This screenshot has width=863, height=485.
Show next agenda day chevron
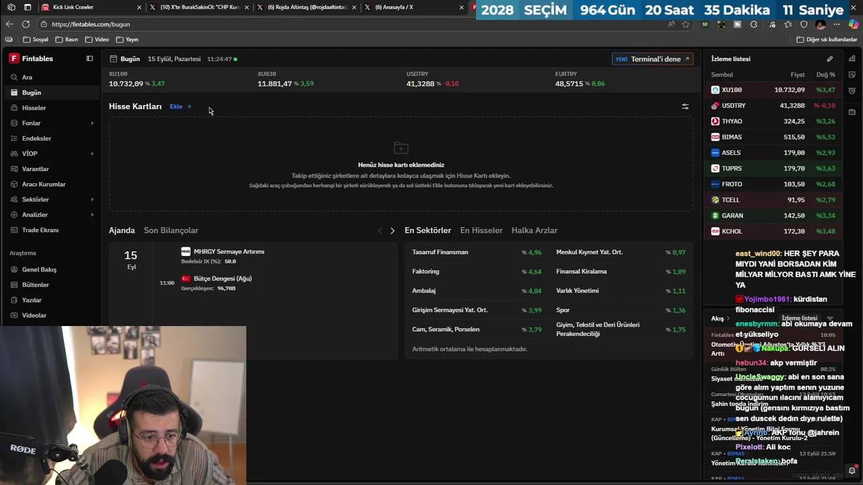[392, 231]
